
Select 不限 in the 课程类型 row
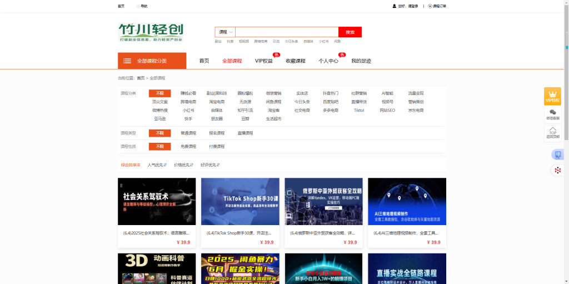pos(159,133)
